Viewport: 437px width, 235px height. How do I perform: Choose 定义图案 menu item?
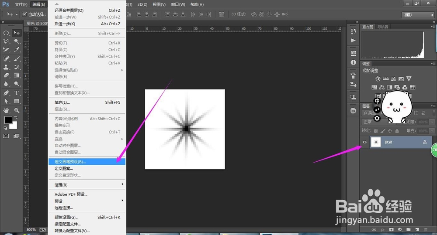click(87, 169)
